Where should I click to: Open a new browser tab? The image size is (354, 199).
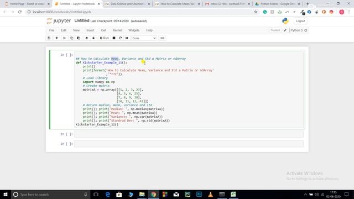[308, 4]
